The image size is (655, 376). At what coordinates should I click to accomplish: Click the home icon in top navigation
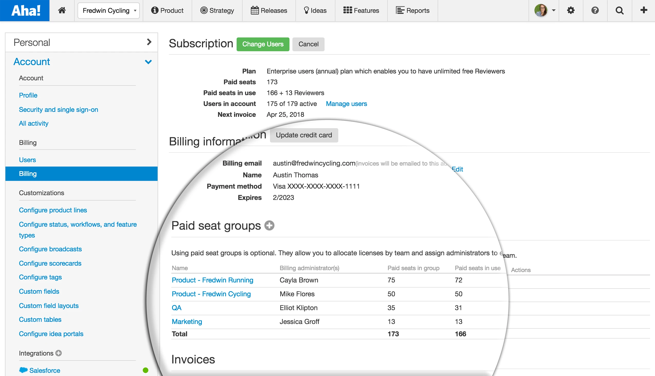(62, 10)
